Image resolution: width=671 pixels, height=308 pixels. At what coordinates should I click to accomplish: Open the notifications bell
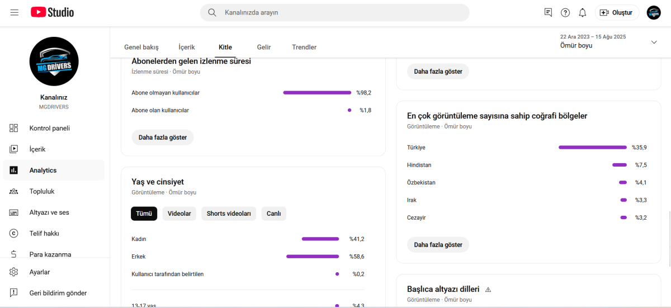pos(582,12)
